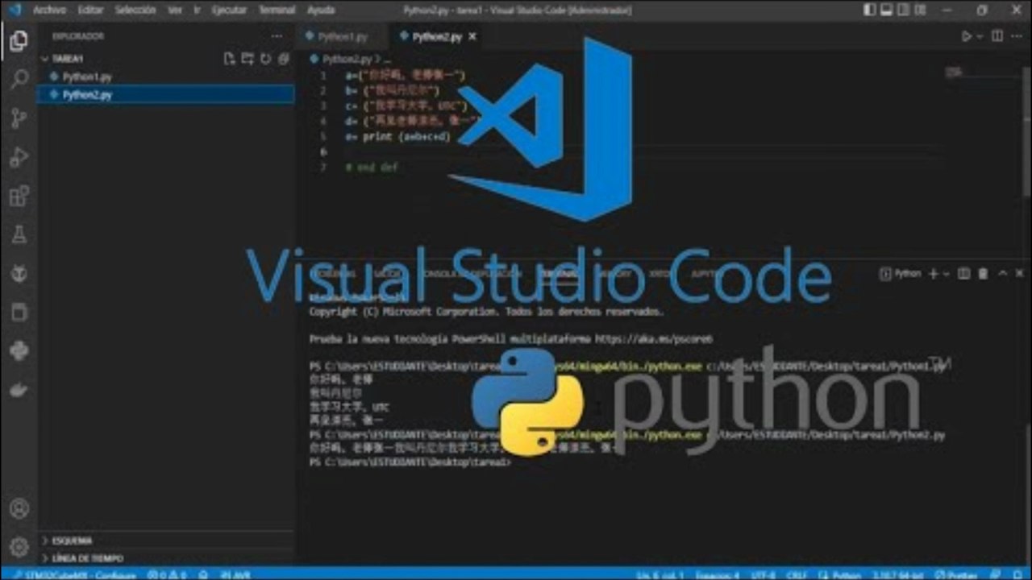
Task: Add a new terminal with plus icon
Action: (933, 274)
